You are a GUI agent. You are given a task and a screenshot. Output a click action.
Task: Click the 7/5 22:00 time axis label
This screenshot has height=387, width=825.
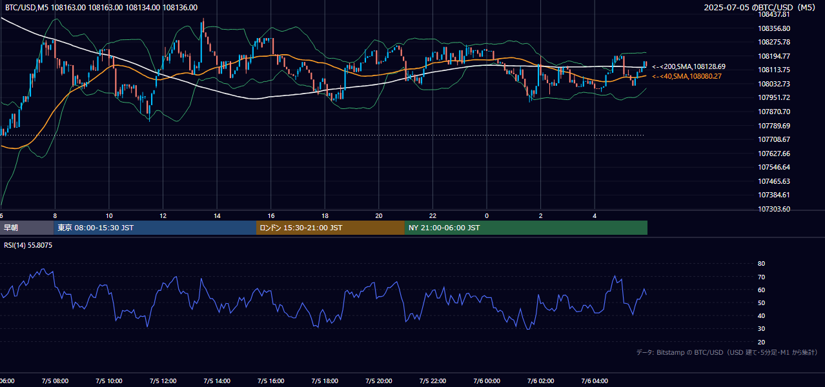tap(433, 381)
